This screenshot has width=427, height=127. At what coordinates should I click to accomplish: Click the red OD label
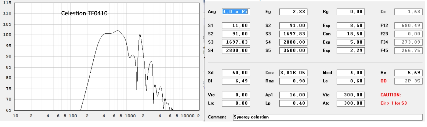(383, 81)
